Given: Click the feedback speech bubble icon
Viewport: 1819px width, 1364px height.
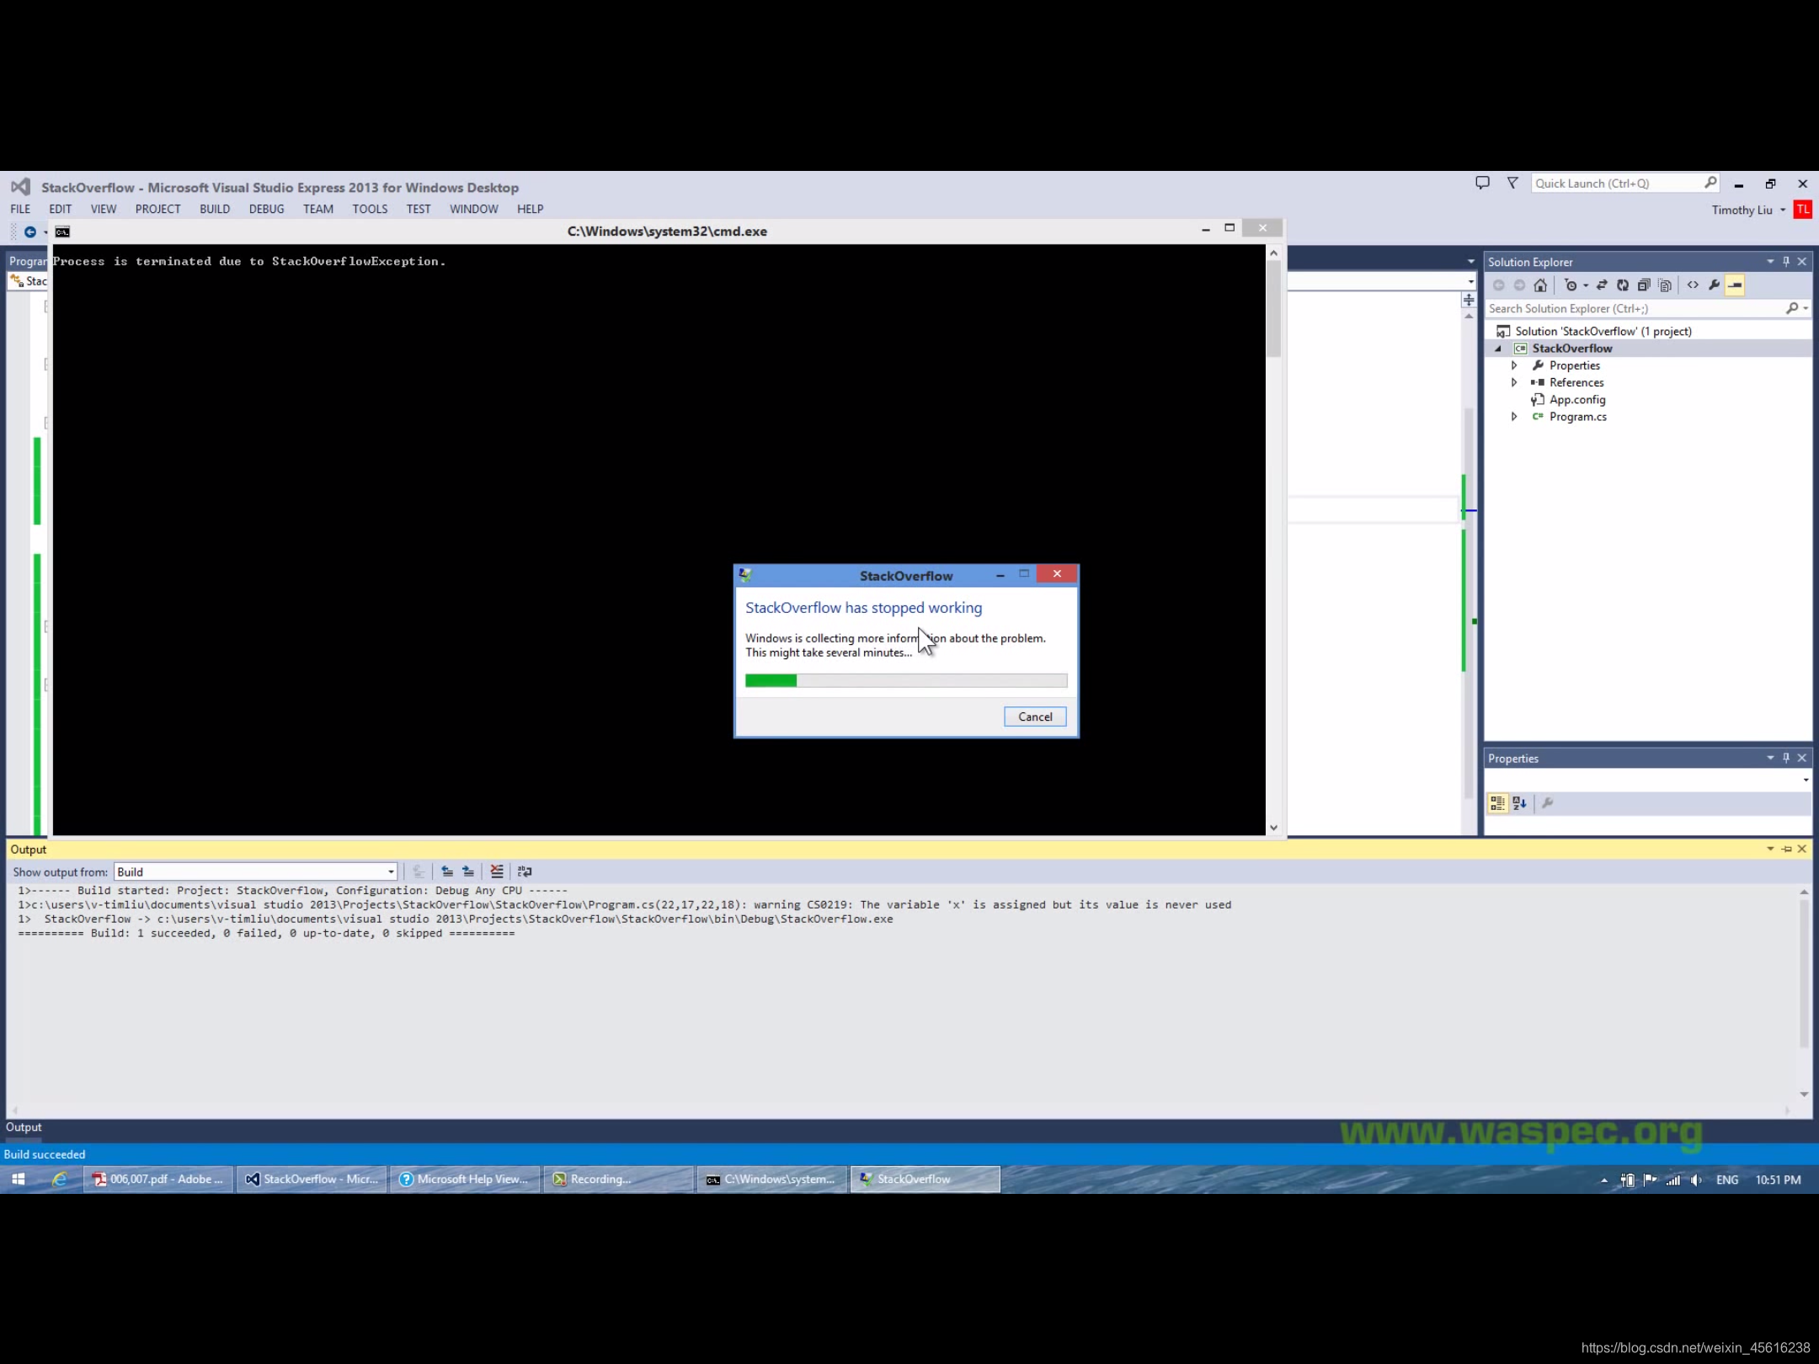Looking at the screenshot, I should (x=1482, y=183).
